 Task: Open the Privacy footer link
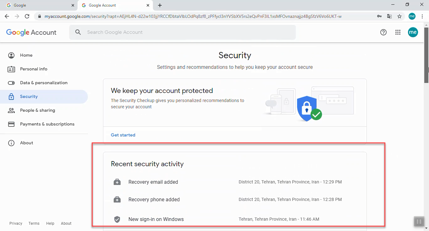[x=16, y=223]
